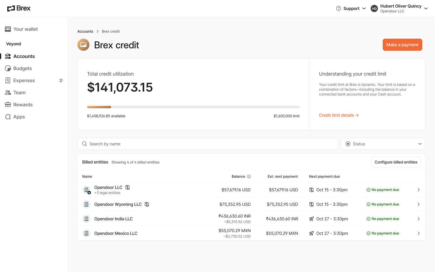Click the Team people icon
Image resolution: width=435 pixels, height=272 pixels.
pos(8,92)
